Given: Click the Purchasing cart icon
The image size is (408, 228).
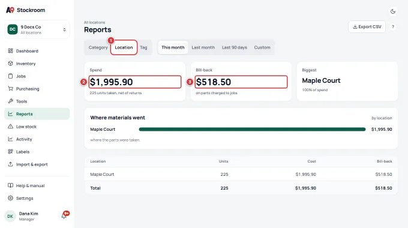Looking at the screenshot, I should (x=10, y=88).
